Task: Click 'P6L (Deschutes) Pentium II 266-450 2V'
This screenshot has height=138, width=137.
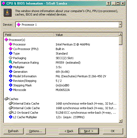Action: 81,76
